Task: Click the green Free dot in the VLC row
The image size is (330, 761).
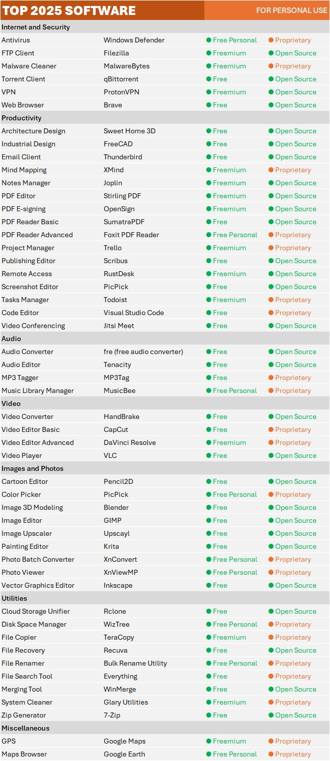Action: tap(209, 455)
